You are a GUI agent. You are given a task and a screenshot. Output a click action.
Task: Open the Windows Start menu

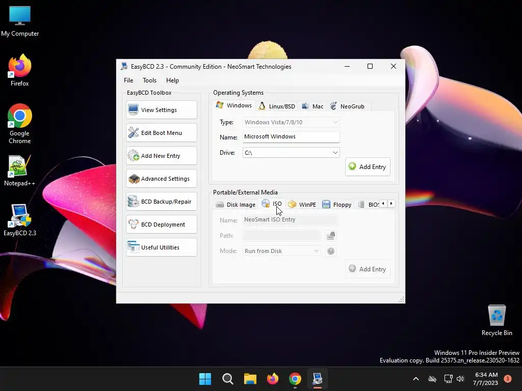205,379
